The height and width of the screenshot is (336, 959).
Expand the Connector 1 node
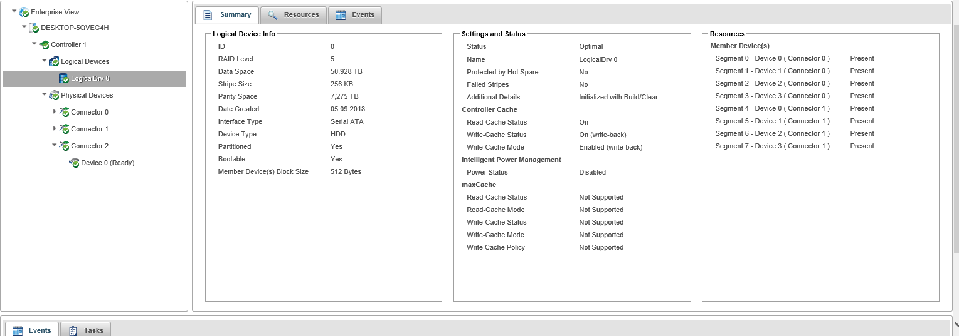coord(55,129)
